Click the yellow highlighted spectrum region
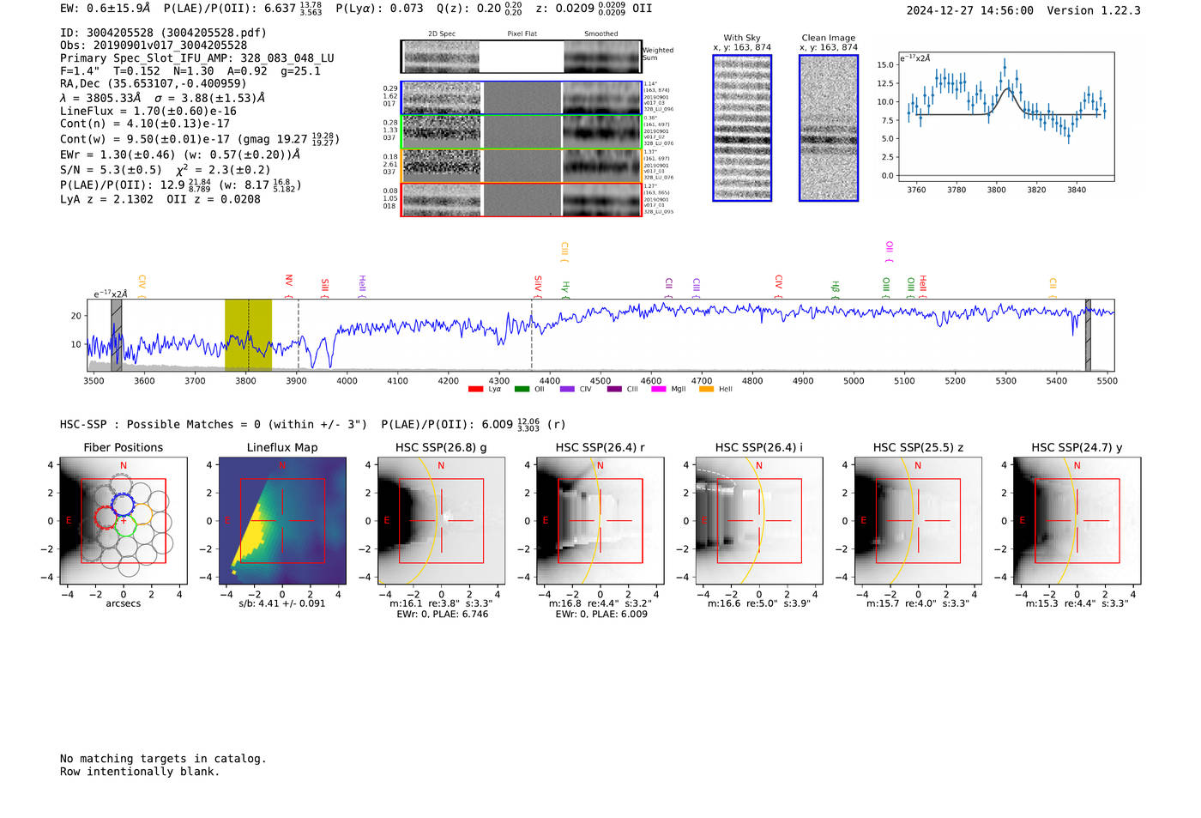The width and height of the screenshot is (1201, 818). 249,335
